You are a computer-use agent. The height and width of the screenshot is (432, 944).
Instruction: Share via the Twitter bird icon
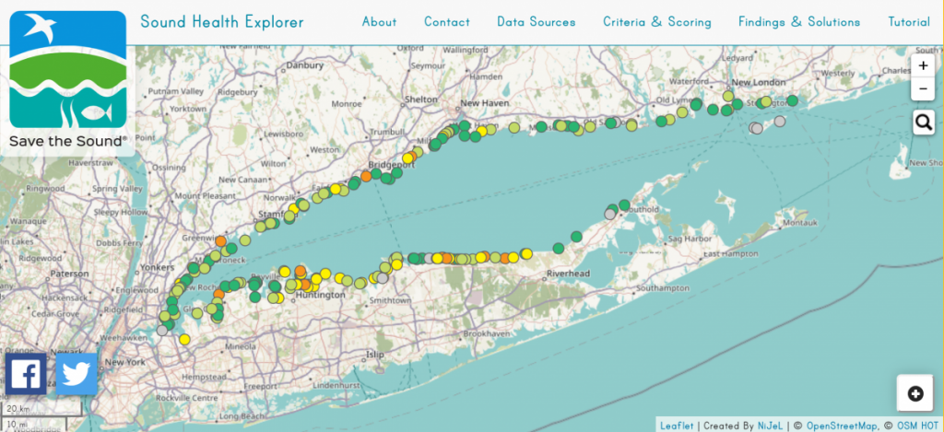(77, 374)
